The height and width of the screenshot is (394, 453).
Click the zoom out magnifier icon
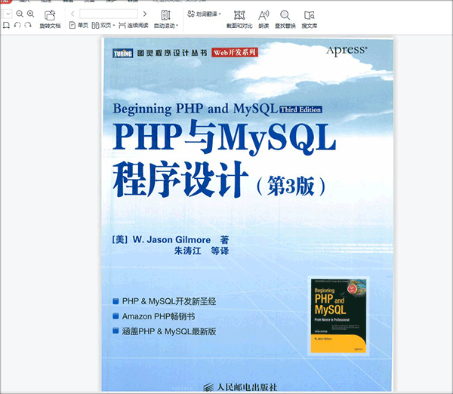click(x=19, y=14)
